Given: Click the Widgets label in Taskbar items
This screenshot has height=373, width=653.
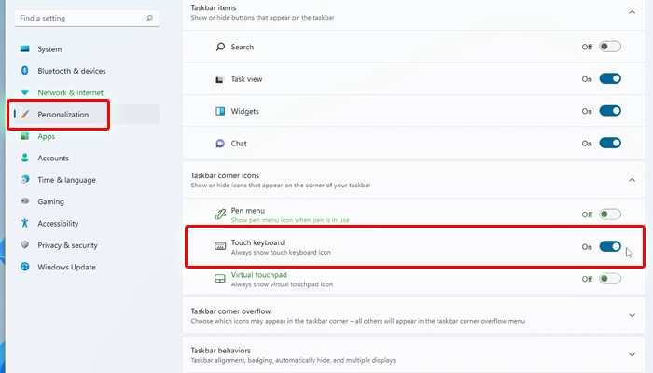Looking at the screenshot, I should [244, 111].
